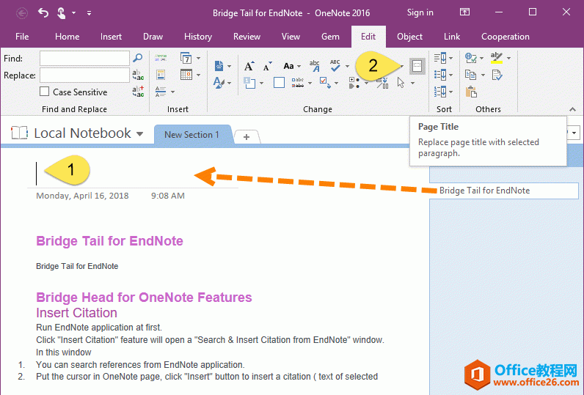Screen dimensions: 584x395
Task: Click the Undo arrow in the title bar
Action: 43,13
